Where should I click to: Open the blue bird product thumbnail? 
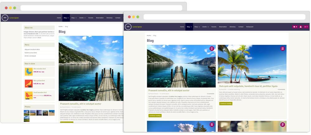pos(29,72)
